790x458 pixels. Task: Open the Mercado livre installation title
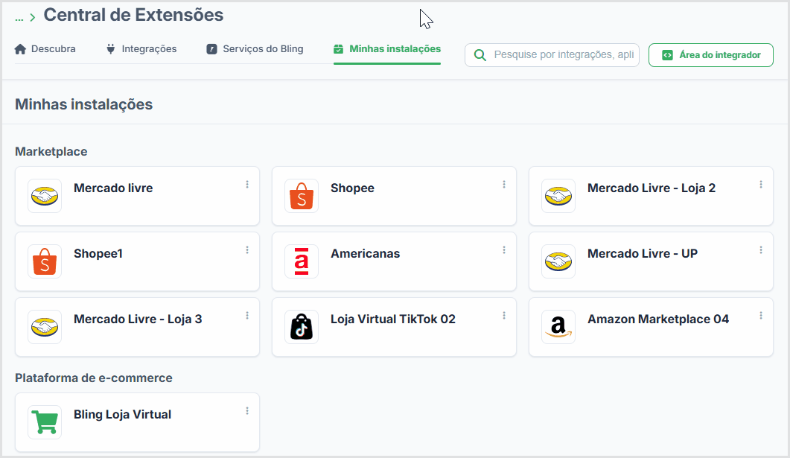[x=113, y=188]
